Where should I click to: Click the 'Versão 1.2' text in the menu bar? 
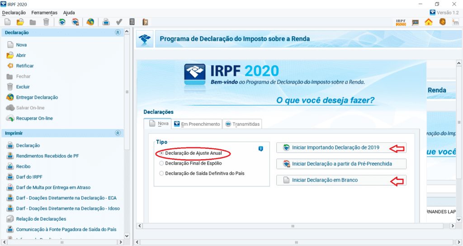coord(448,12)
